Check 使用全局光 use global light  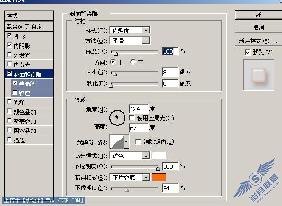coord(132,118)
